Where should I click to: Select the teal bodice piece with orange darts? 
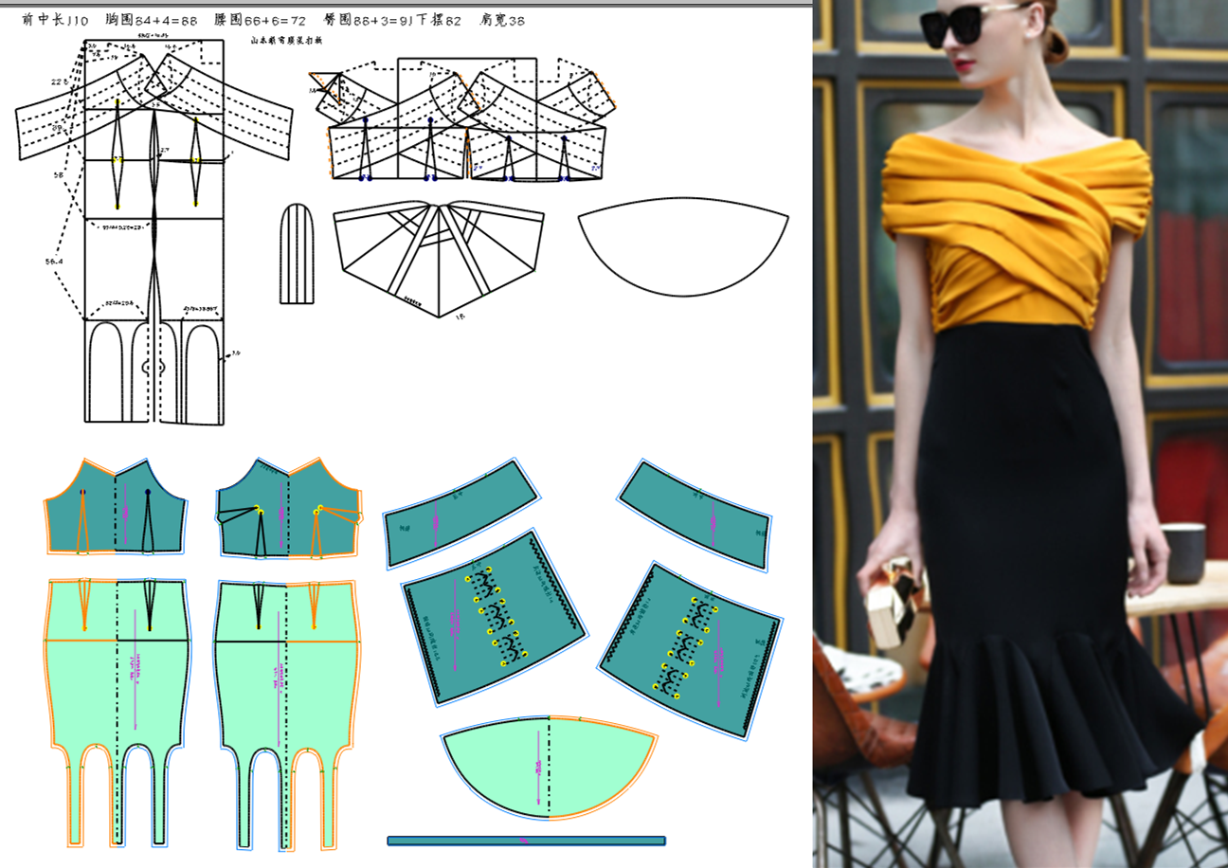click(x=116, y=507)
